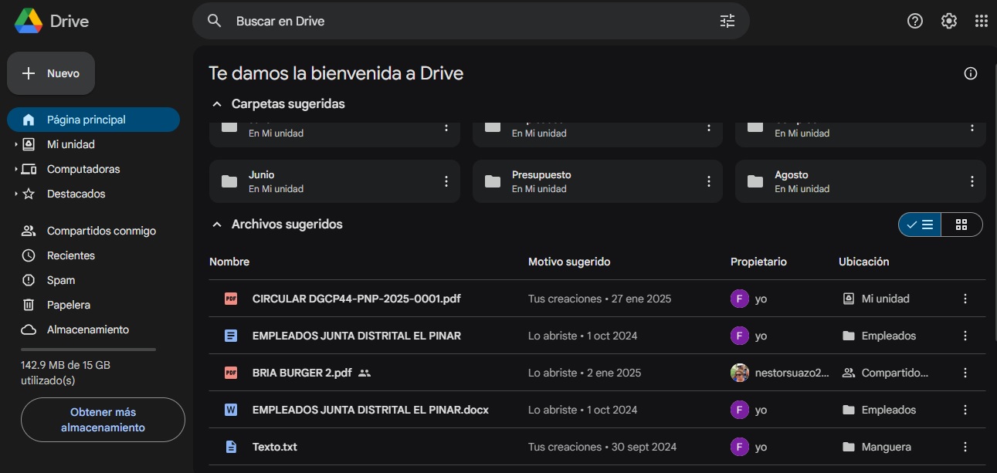This screenshot has height=473, width=997.
Task: Open Drive settings gear
Action: coord(948,21)
